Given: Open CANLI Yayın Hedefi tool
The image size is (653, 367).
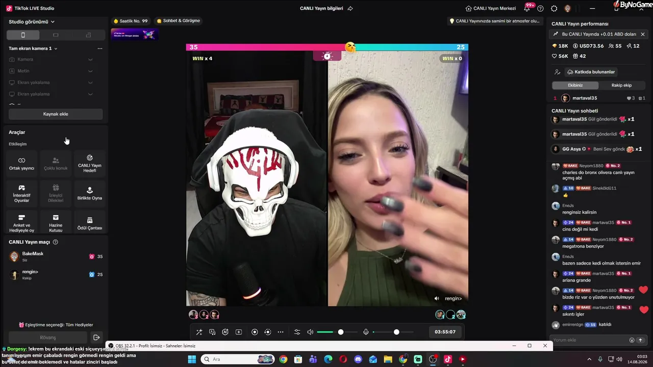Looking at the screenshot, I should click(x=90, y=164).
